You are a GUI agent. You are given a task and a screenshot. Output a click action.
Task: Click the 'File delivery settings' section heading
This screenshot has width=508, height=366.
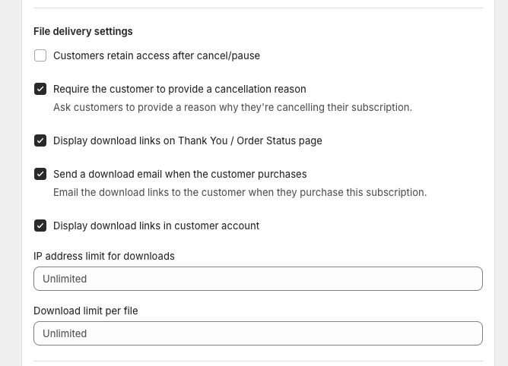pos(83,31)
